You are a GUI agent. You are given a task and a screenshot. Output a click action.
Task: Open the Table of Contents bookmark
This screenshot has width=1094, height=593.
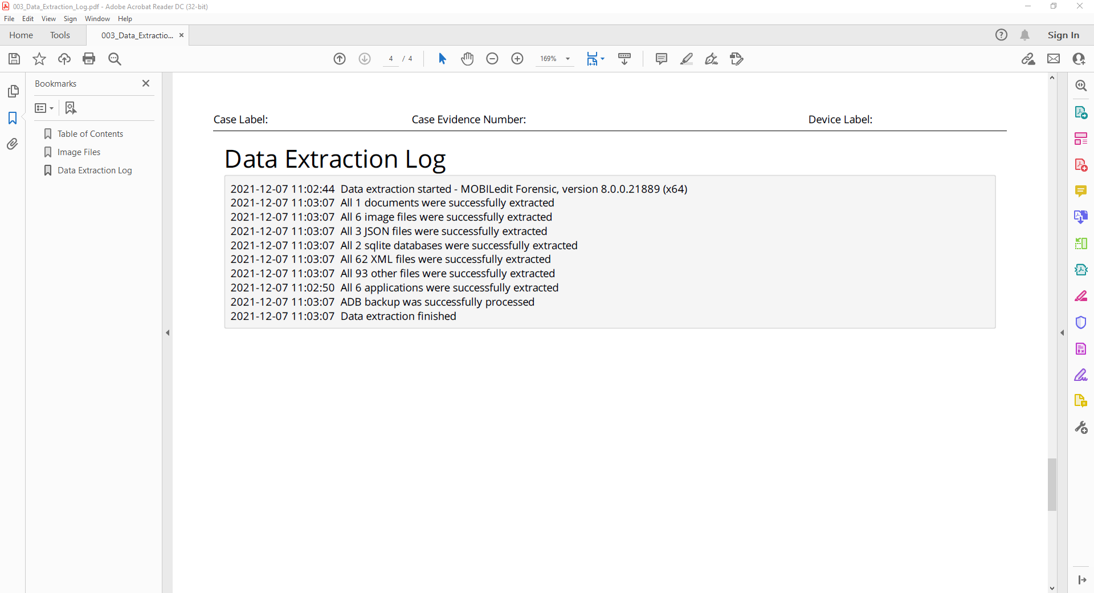[90, 134]
